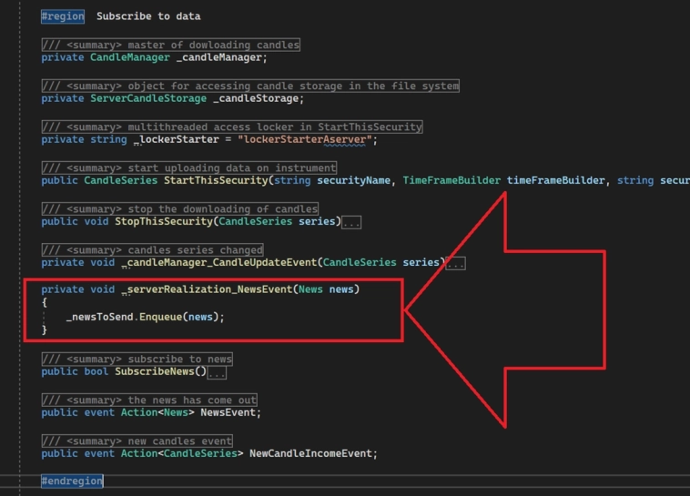
Task: Click the "lockerStarterAserver" string literal
Action: [305, 139]
